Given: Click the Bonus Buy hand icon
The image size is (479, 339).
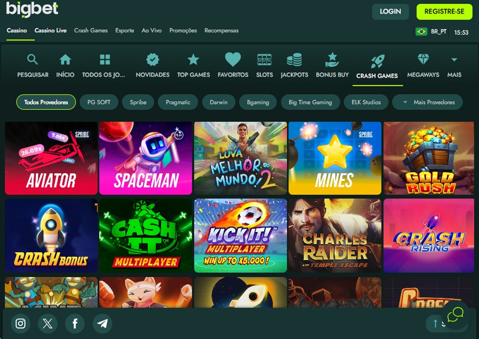Looking at the screenshot, I should pyautogui.click(x=332, y=59).
